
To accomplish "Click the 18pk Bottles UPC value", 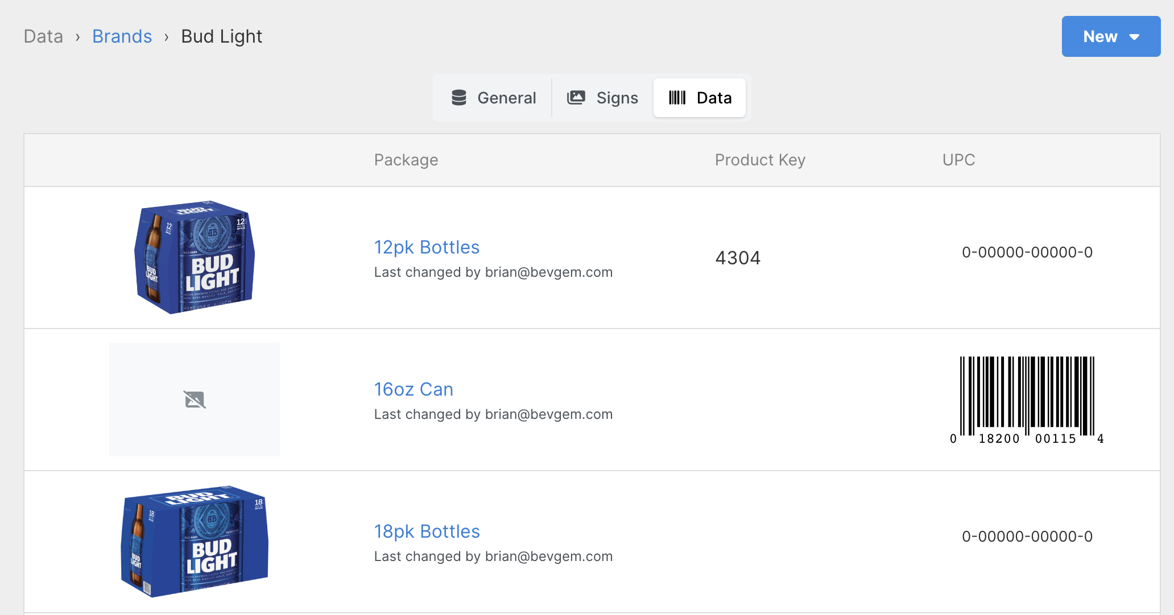I will pyautogui.click(x=1027, y=537).
